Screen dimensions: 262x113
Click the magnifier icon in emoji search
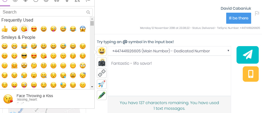click(x=88, y=12)
